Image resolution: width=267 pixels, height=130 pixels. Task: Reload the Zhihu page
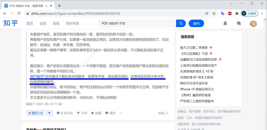[x=19, y=13]
